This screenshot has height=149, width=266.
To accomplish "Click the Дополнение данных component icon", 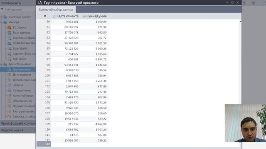I will (x=10, y=80).
